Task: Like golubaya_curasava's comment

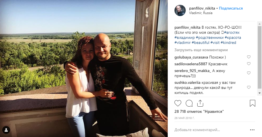Action: (249, 57)
